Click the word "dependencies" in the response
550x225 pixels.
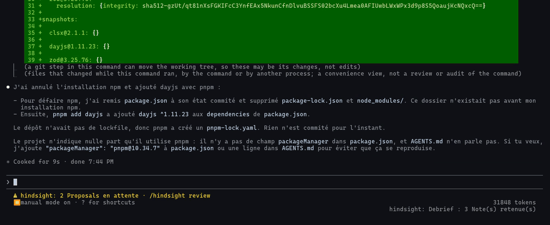228,114
